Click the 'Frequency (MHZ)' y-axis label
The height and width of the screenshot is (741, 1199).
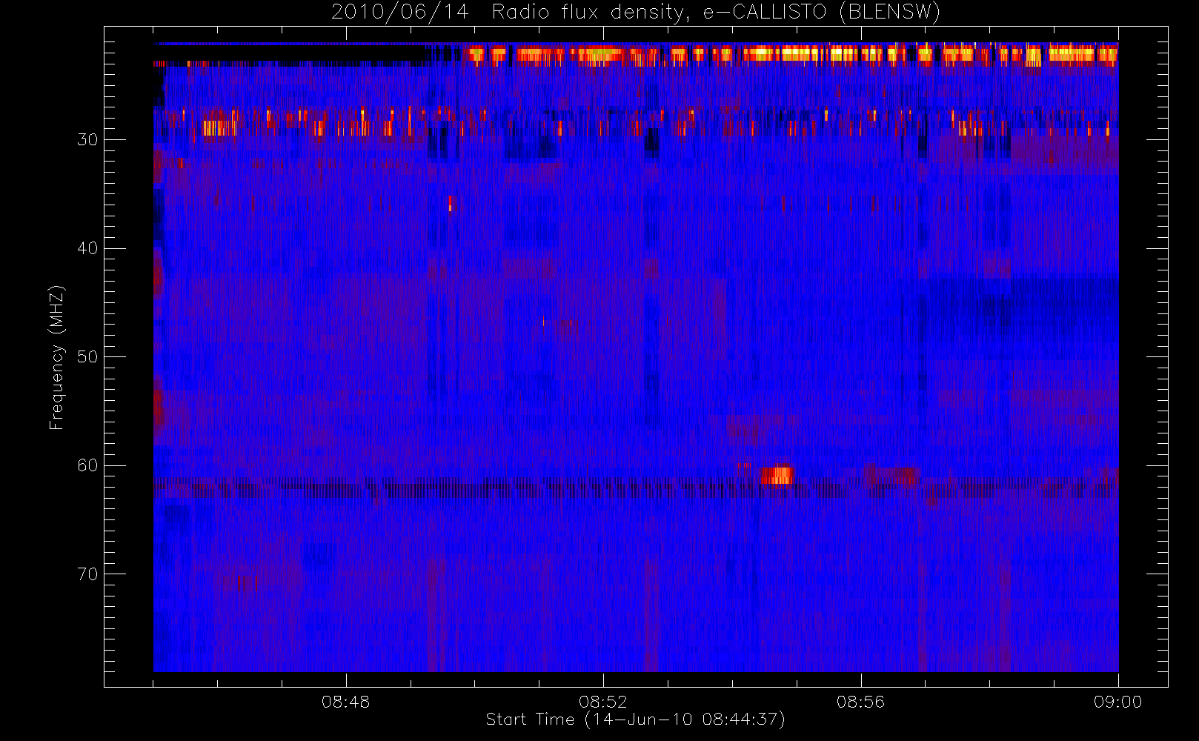[56, 357]
